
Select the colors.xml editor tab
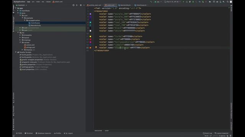tap(110, 5)
